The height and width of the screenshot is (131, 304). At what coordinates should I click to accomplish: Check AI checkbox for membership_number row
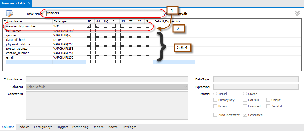click(x=139, y=26)
